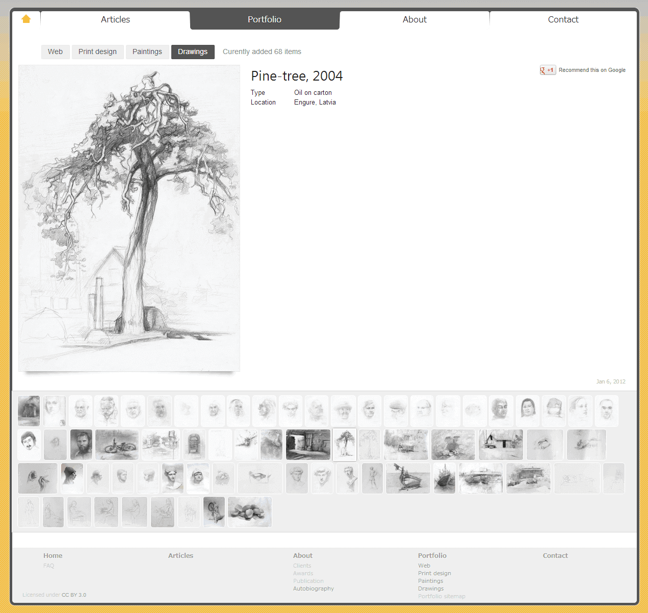
Task: Open the bicycle drawing thumbnail
Action: 117,445
